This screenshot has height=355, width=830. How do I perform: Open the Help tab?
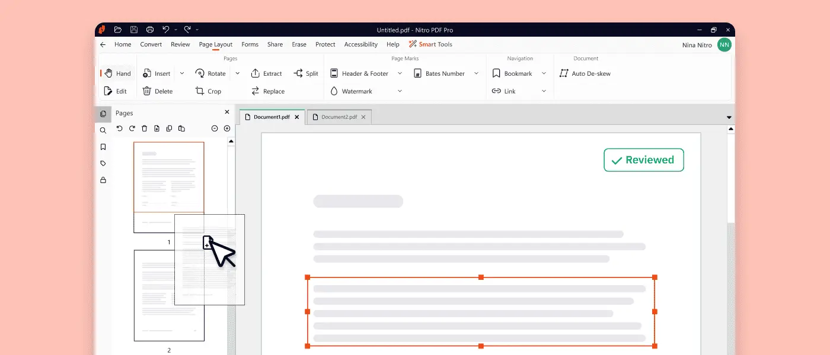pos(393,44)
